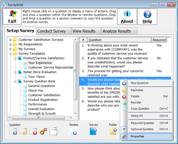
Task: Switch to the View Results tab
Action: click(86, 31)
